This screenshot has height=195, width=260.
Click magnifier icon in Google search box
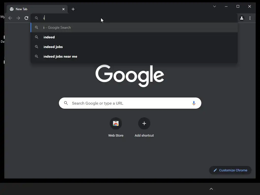pos(66,103)
